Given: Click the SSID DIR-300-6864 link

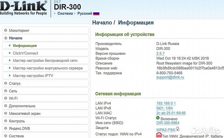Looking at the screenshot, I should coord(168,123).
